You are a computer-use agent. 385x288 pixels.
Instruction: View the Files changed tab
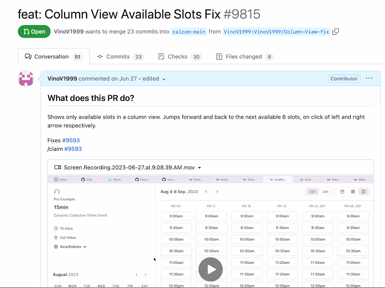coord(244,57)
